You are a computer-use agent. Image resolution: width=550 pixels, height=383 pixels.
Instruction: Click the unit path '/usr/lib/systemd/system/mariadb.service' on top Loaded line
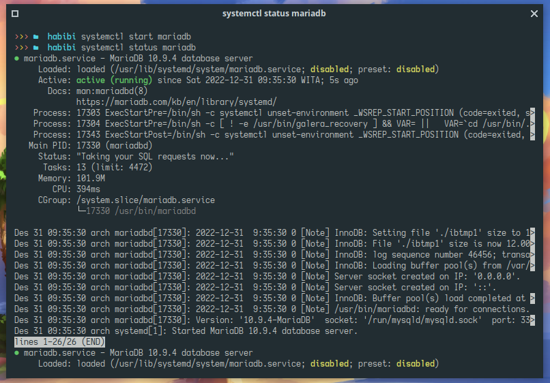click(207, 70)
